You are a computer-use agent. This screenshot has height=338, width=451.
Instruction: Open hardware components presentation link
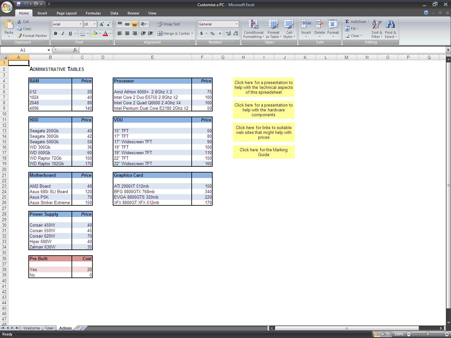point(264,110)
